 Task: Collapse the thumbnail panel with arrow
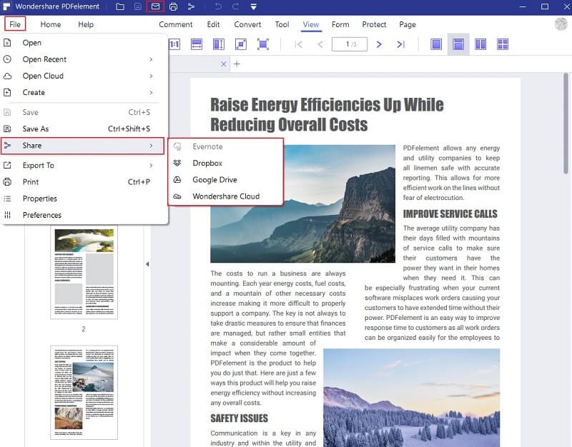pos(147,264)
